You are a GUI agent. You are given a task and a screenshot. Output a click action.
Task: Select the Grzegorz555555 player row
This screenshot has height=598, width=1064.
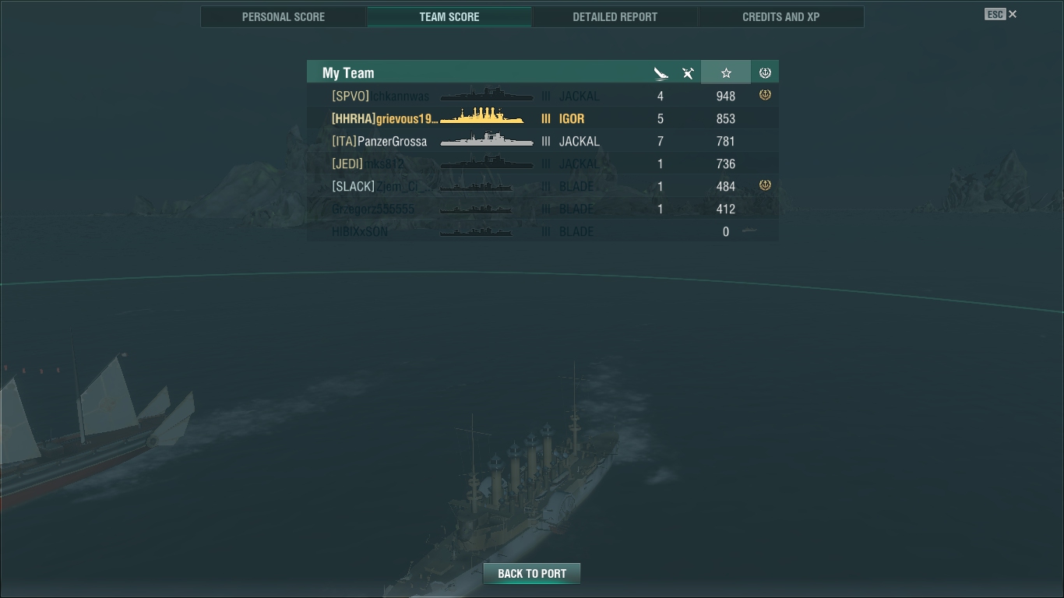(543, 209)
